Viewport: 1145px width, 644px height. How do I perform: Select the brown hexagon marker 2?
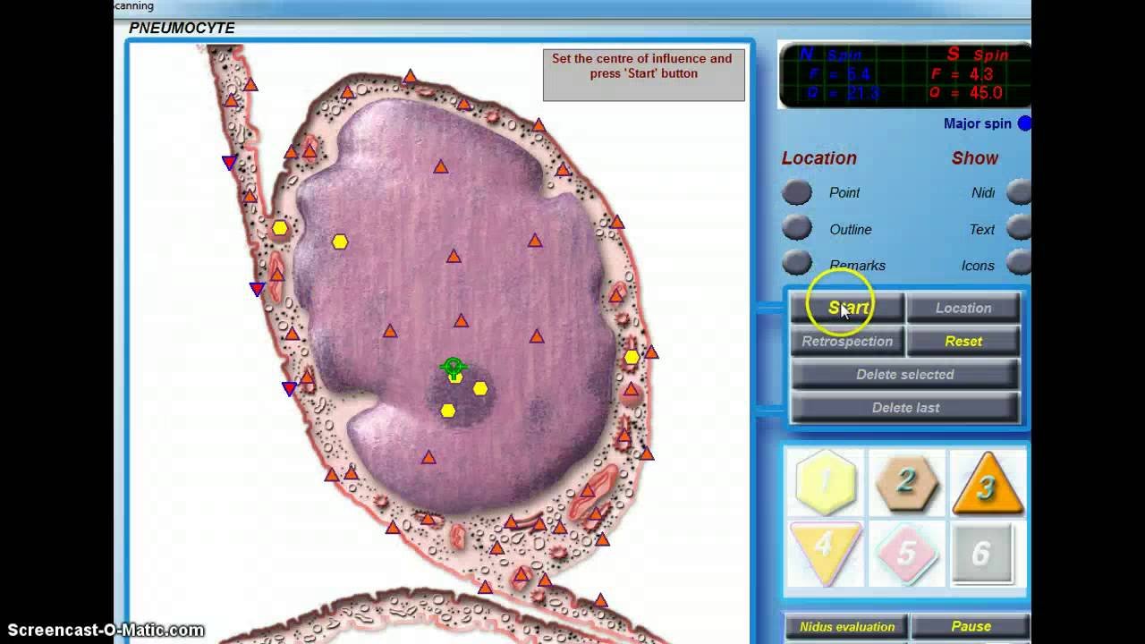coord(905,483)
